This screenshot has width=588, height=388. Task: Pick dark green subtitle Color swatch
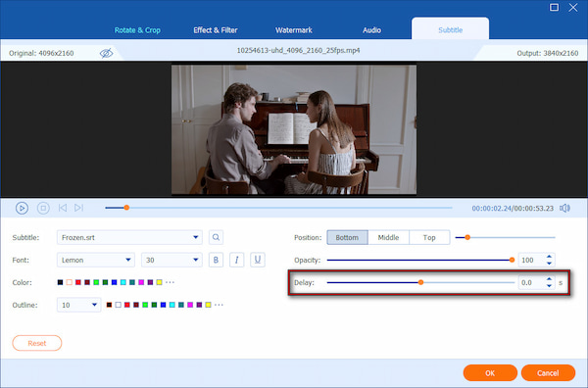[x=105, y=282]
